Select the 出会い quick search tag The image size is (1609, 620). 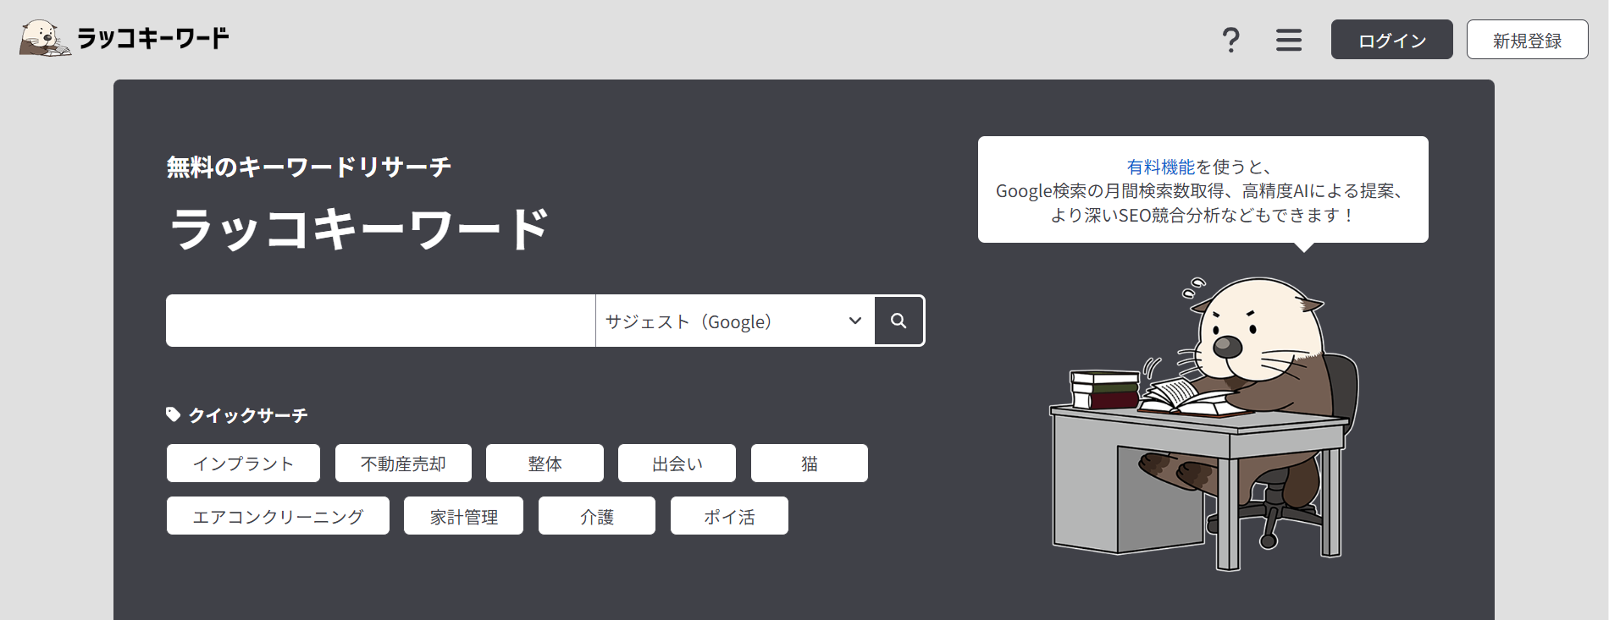pyautogui.click(x=677, y=464)
